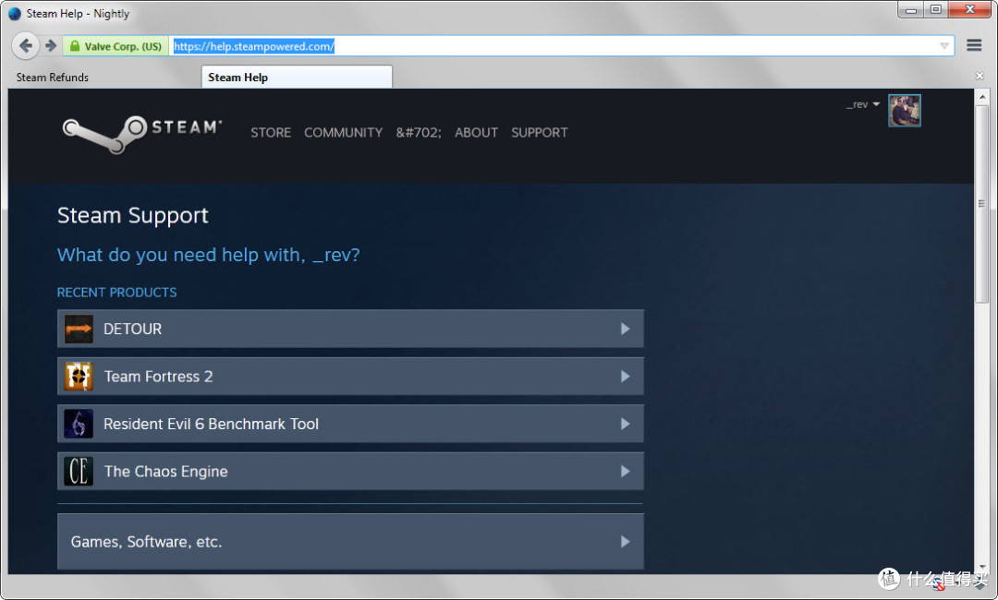Click the DETOUR game icon

[x=79, y=329]
